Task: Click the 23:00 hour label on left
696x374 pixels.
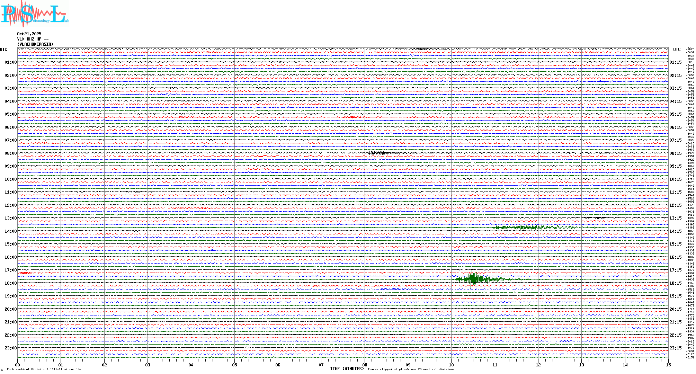Action: click(10, 348)
